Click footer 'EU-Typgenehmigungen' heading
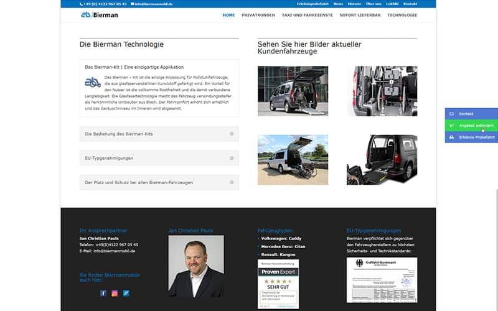This screenshot has width=498, height=311. tap(374, 231)
